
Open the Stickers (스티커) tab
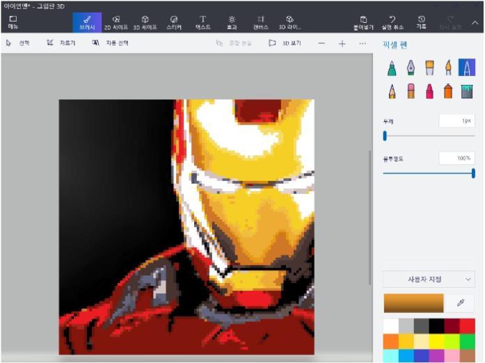click(174, 22)
